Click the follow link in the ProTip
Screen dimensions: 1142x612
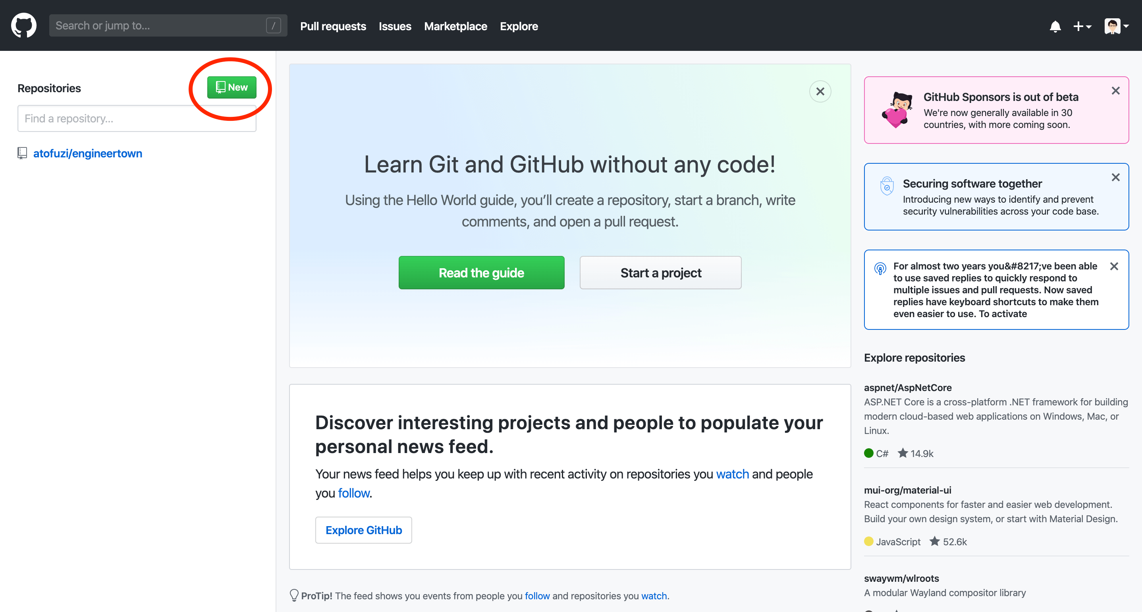tap(537, 596)
